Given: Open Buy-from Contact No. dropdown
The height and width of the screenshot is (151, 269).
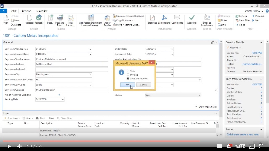Looking at the screenshot, I should (90, 54).
